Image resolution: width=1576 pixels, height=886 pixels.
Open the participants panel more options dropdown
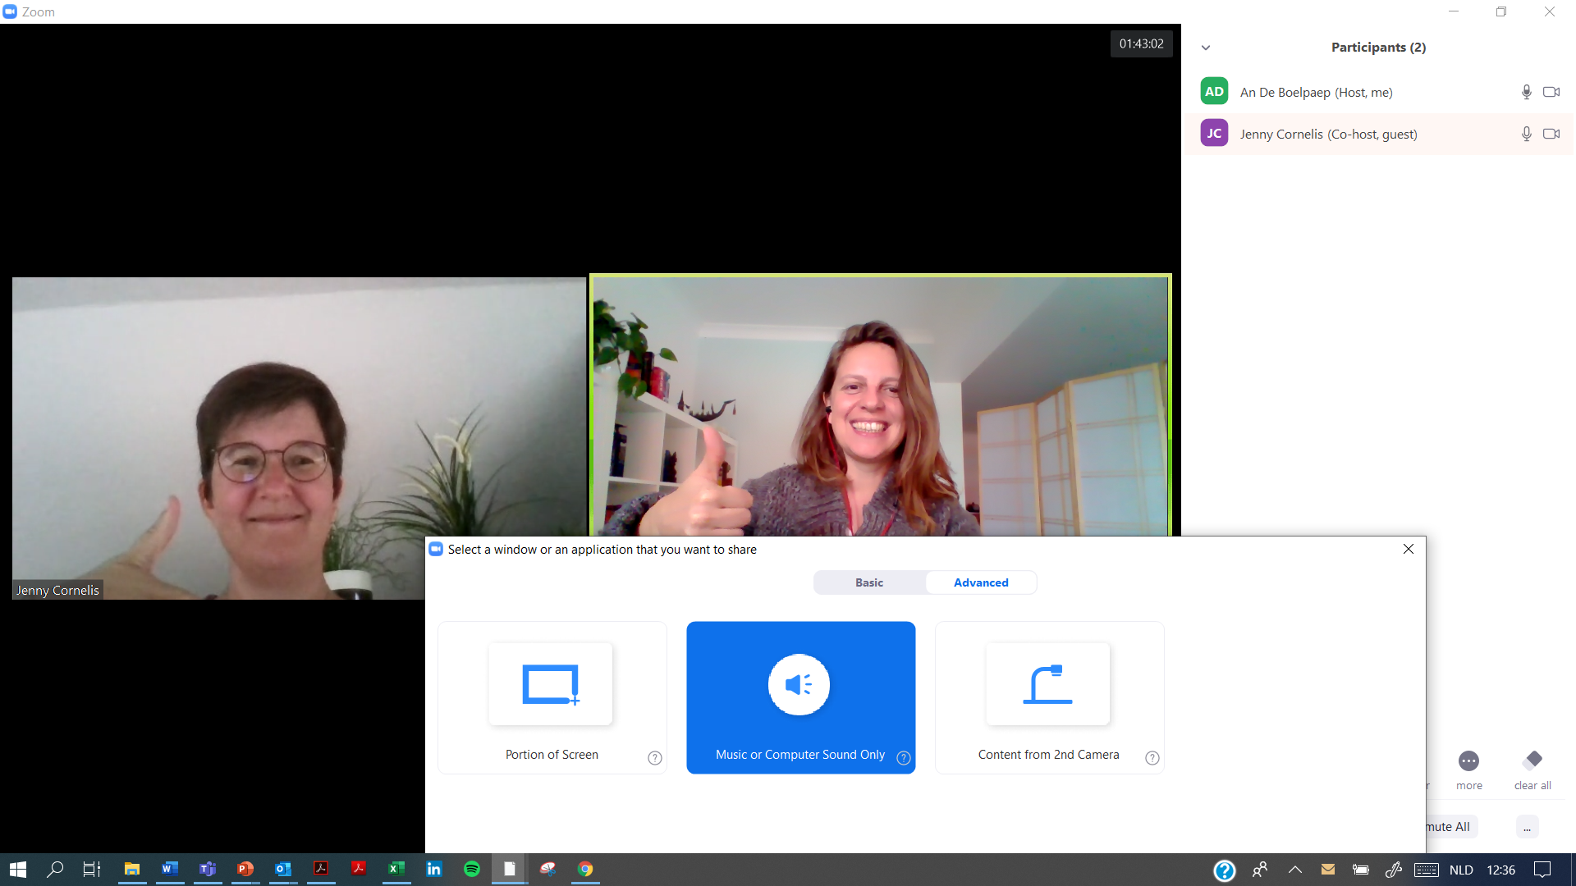(1527, 826)
